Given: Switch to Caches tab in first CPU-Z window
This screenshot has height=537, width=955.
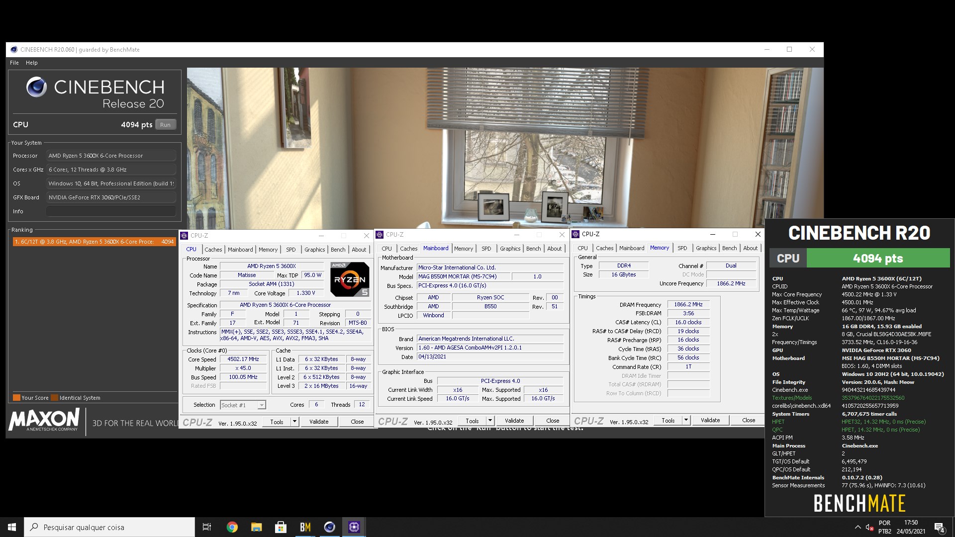Looking at the screenshot, I should pos(213,250).
